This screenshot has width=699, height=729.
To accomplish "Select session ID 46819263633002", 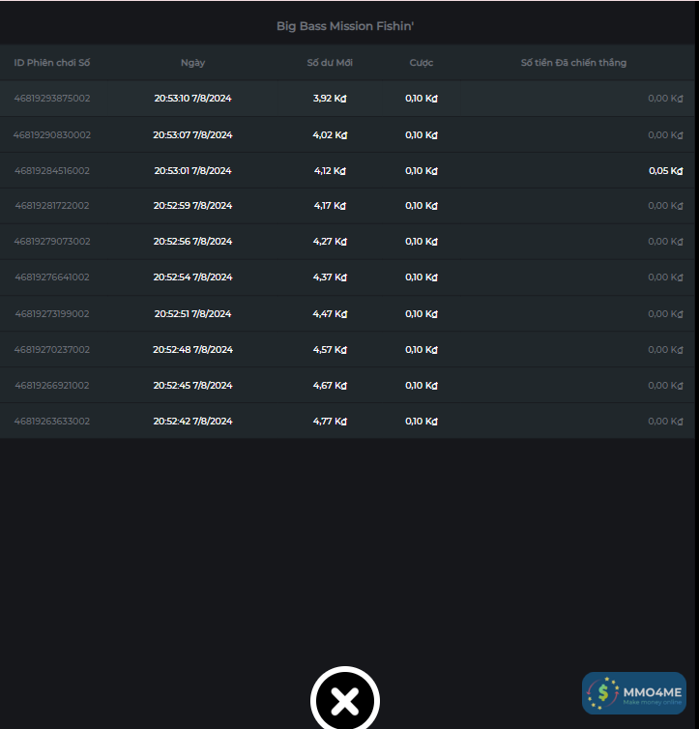I will [52, 422].
